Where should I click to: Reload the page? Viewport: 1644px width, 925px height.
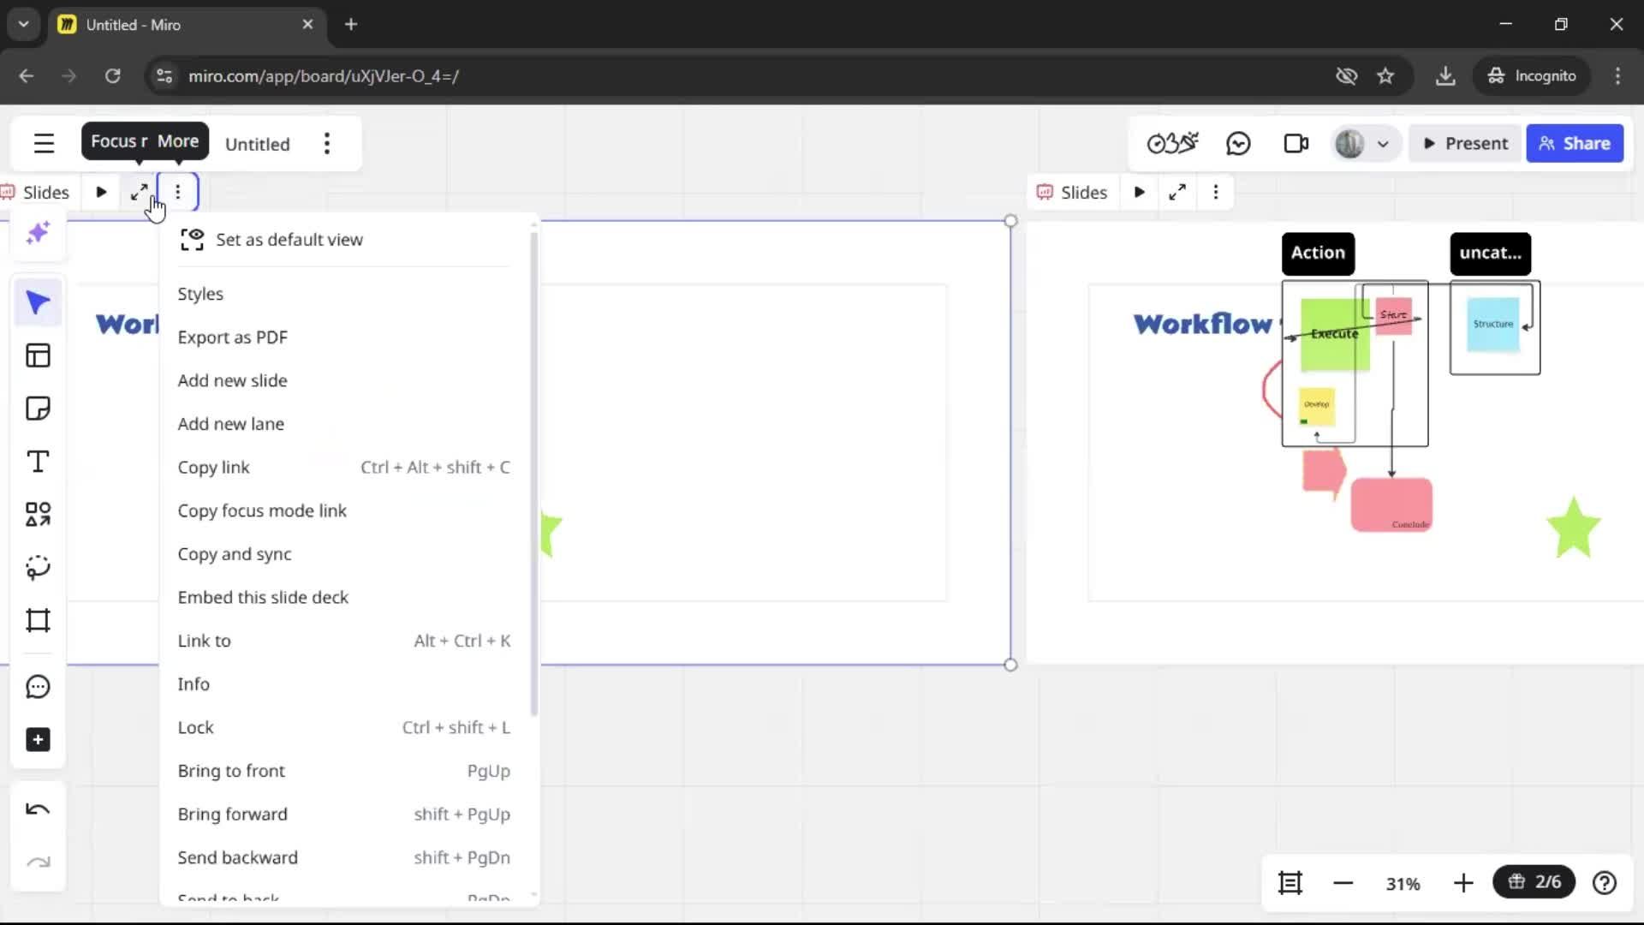pyautogui.click(x=112, y=76)
